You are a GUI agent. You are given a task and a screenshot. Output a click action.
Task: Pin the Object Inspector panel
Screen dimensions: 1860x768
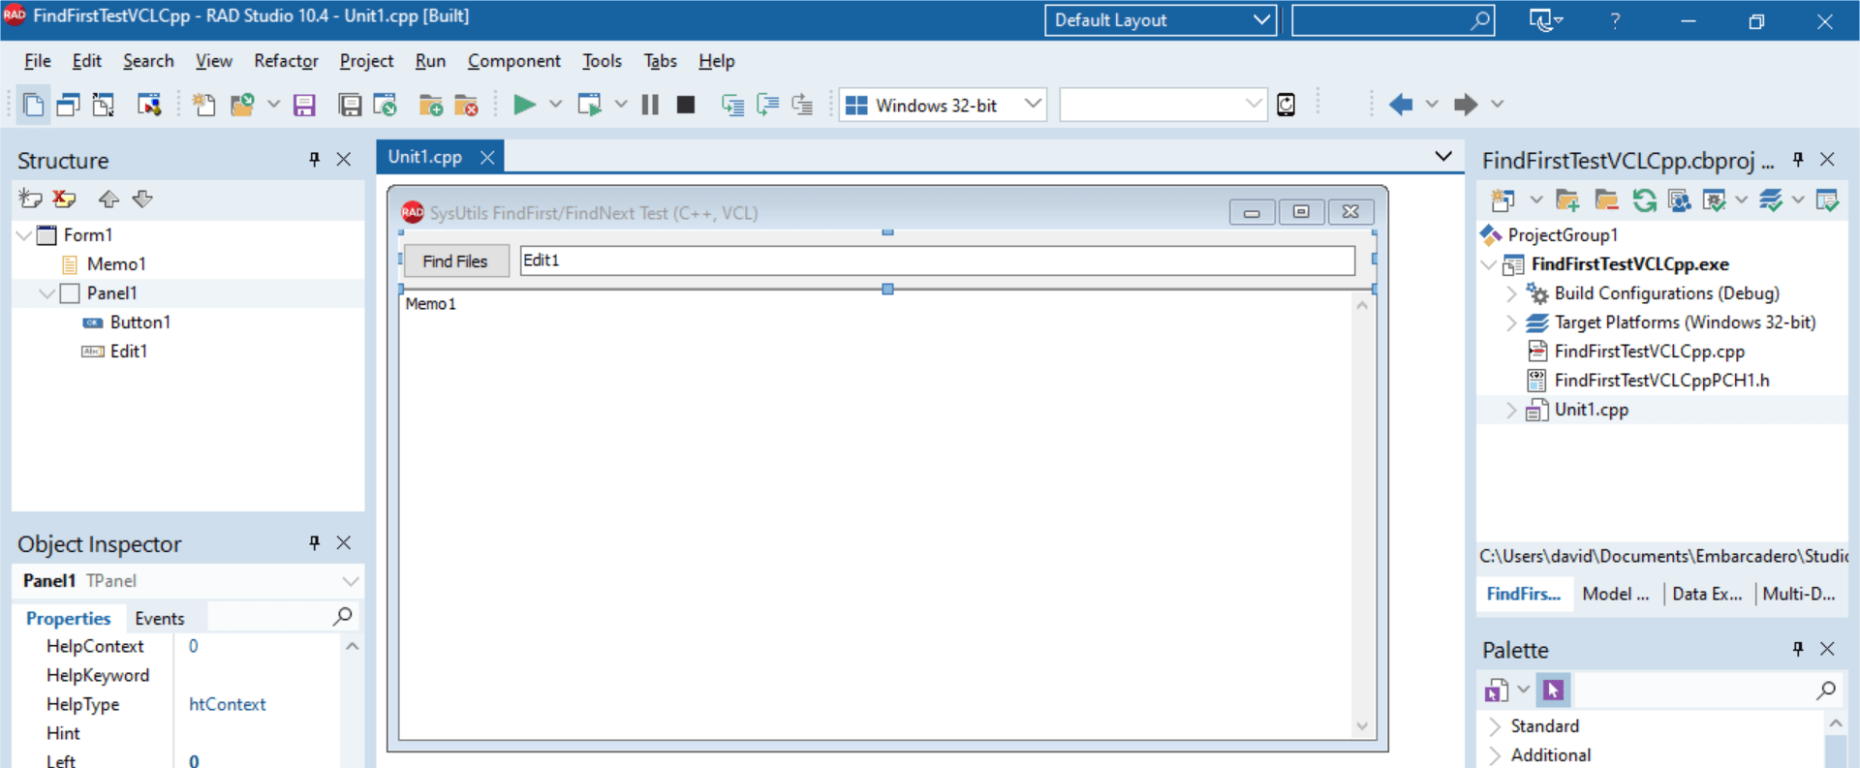point(314,543)
